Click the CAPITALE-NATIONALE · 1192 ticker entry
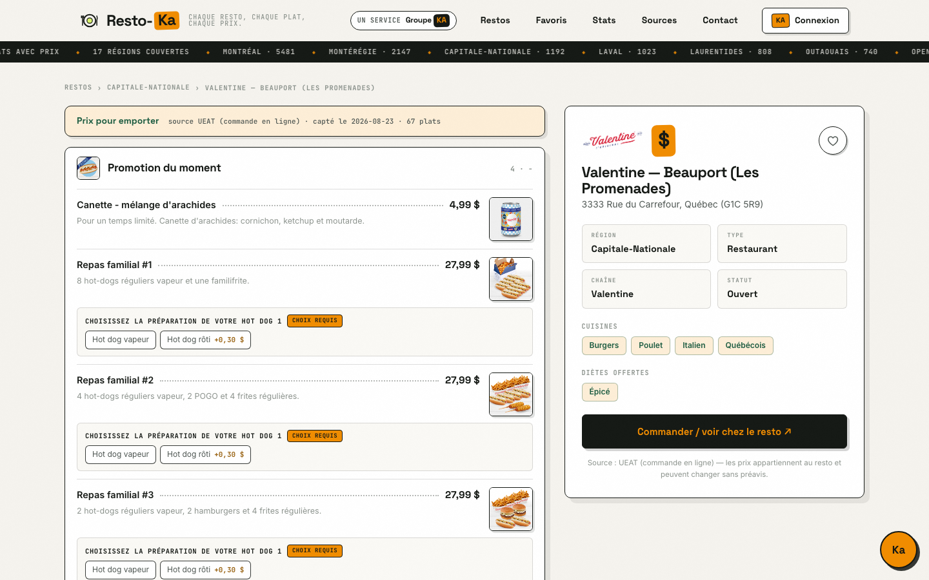 (504, 52)
